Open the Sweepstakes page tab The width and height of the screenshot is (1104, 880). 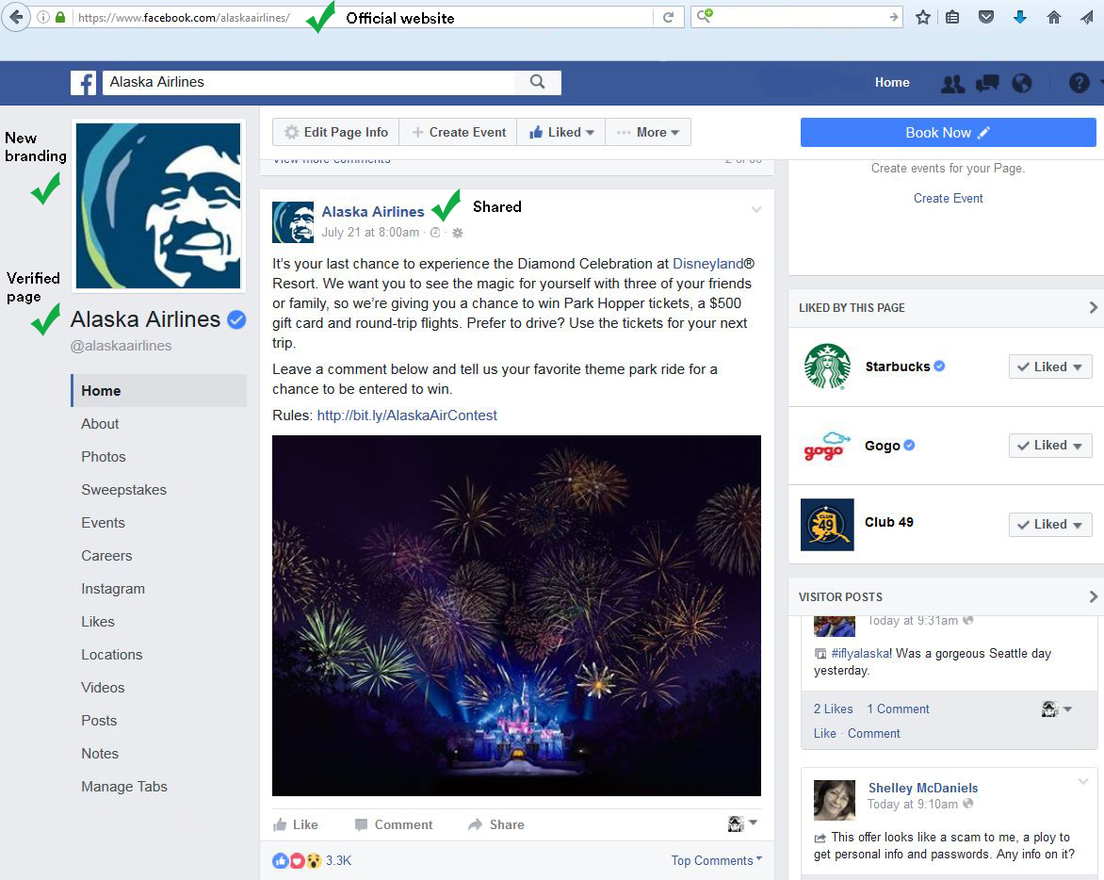(123, 490)
